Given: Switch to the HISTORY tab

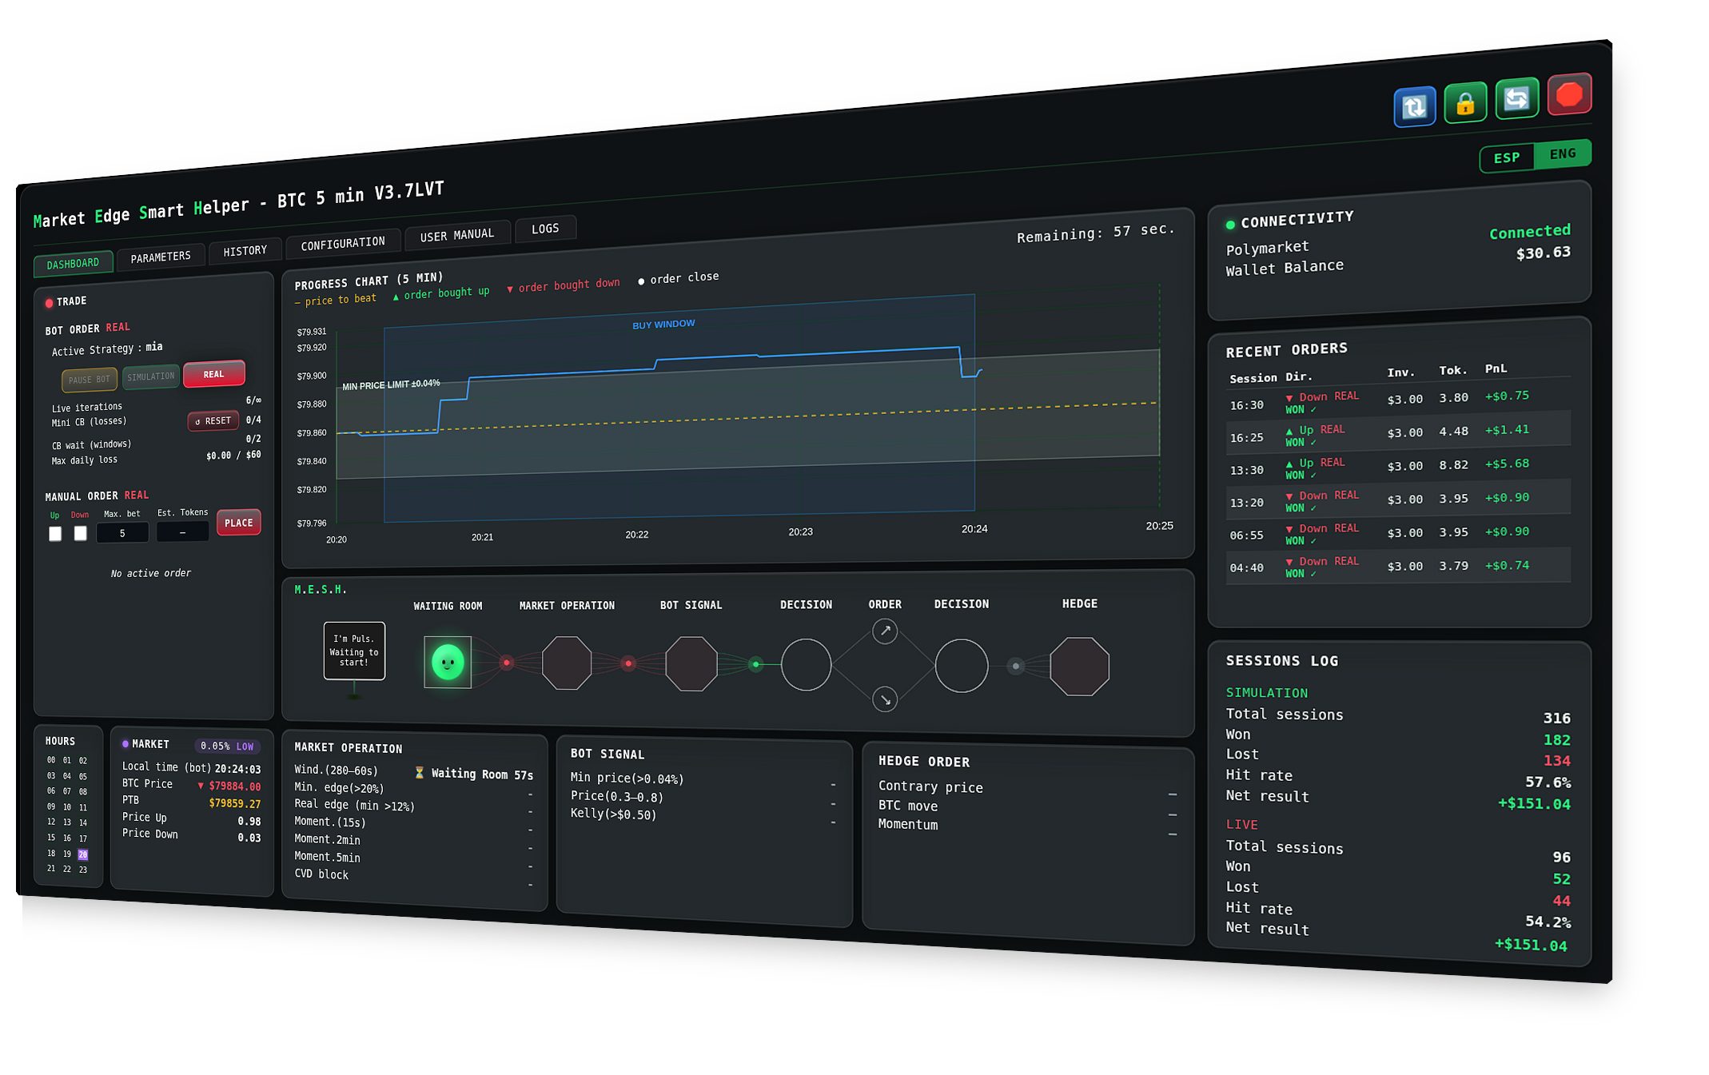Looking at the screenshot, I should click(x=245, y=251).
